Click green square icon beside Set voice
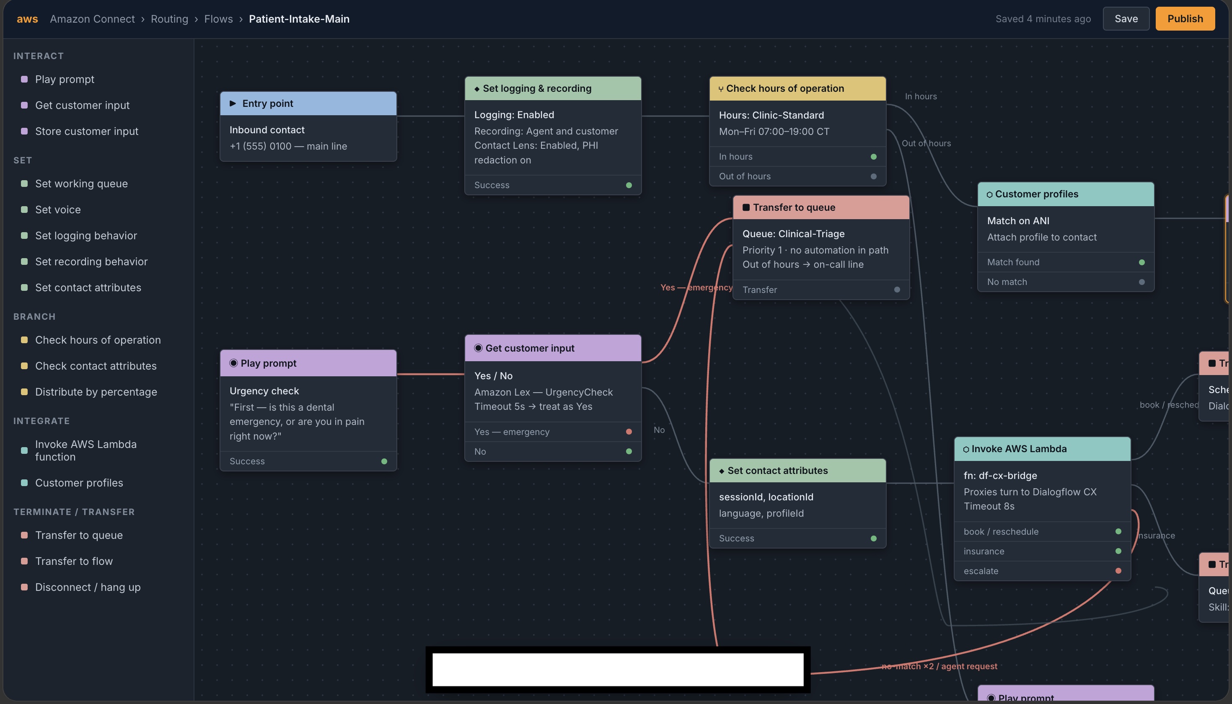 pos(24,210)
